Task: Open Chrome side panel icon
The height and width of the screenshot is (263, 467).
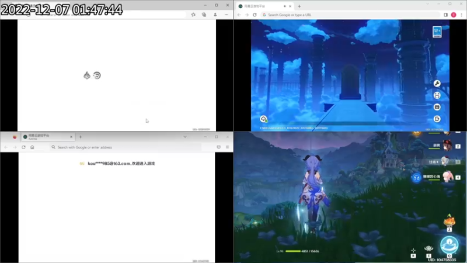Action: pyautogui.click(x=445, y=15)
